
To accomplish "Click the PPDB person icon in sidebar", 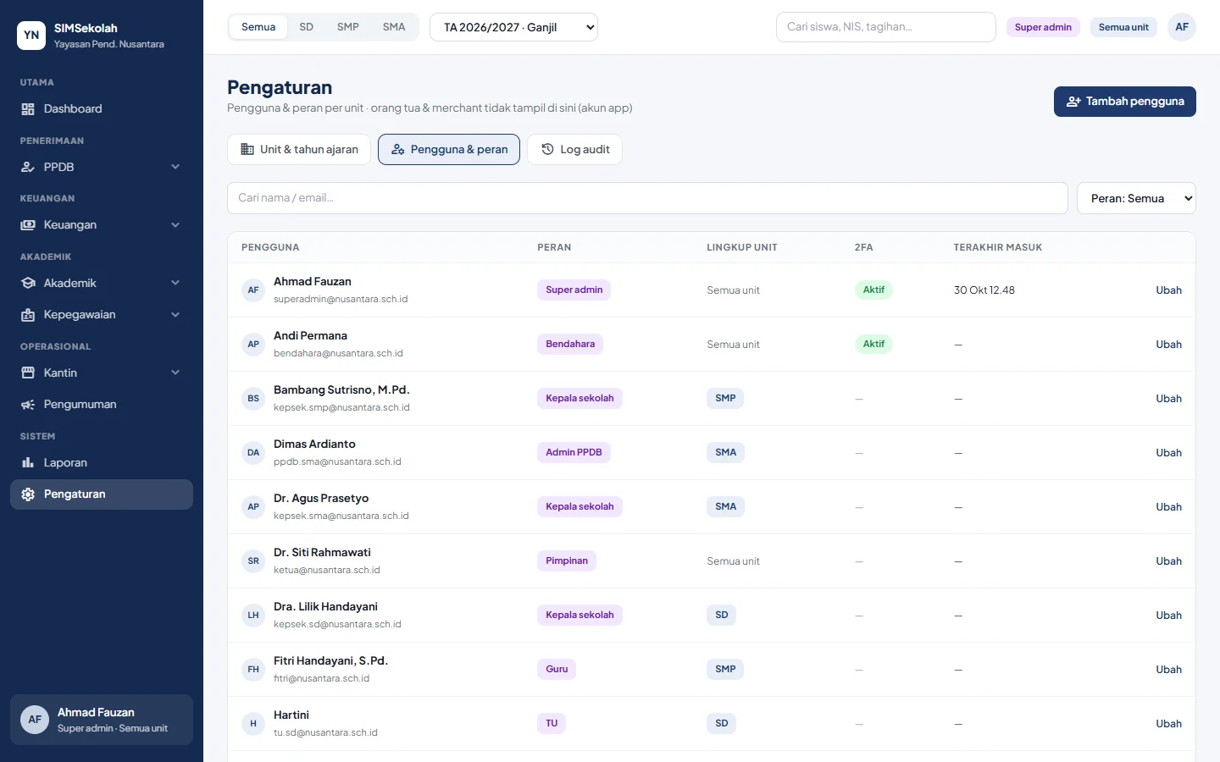I will click(28, 167).
